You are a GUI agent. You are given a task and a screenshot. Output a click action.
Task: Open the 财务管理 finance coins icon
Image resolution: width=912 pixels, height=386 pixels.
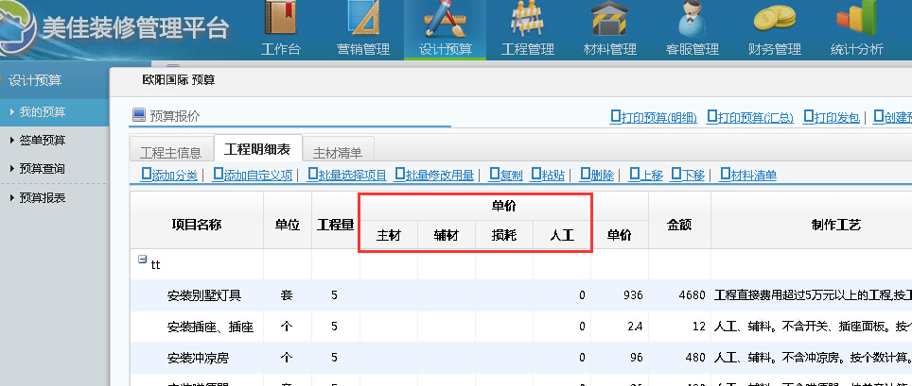coord(774,21)
